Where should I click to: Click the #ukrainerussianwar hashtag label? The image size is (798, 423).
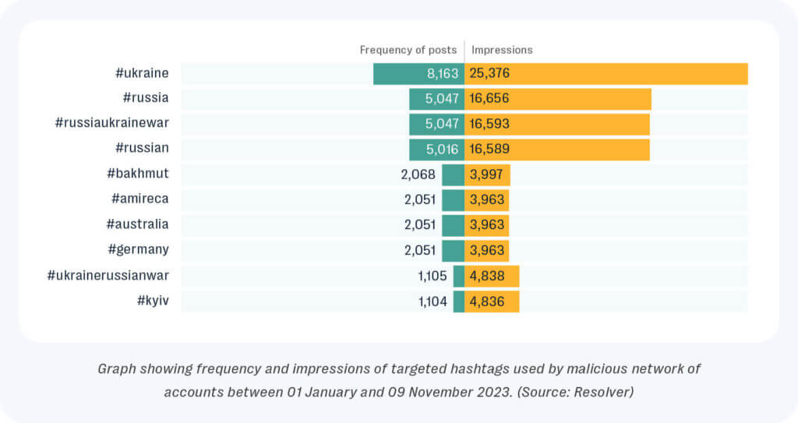(x=108, y=275)
